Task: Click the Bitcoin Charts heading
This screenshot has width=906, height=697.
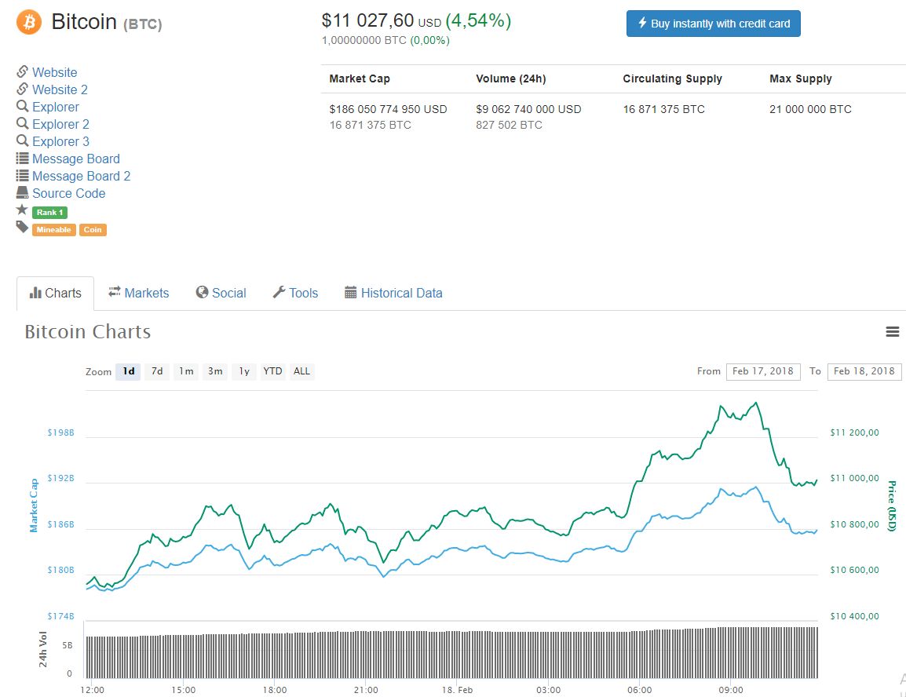Action: point(88,331)
